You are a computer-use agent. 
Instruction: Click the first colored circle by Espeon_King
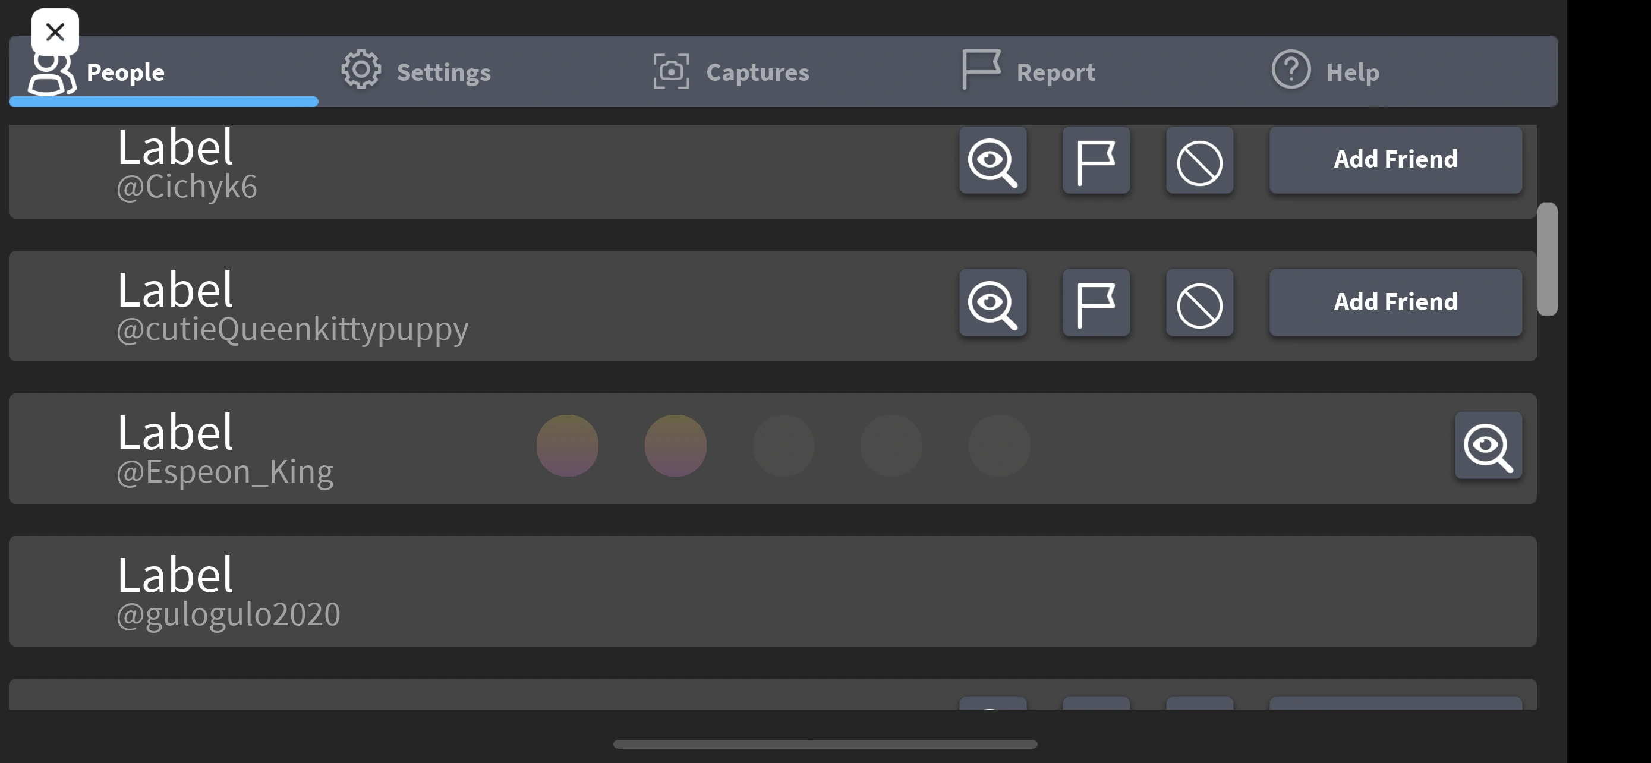(x=567, y=446)
